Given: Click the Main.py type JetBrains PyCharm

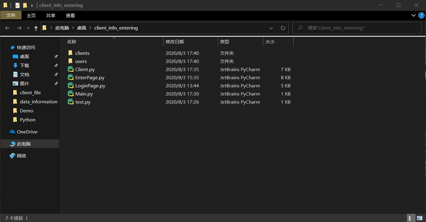Looking at the screenshot, I should click(x=240, y=94).
